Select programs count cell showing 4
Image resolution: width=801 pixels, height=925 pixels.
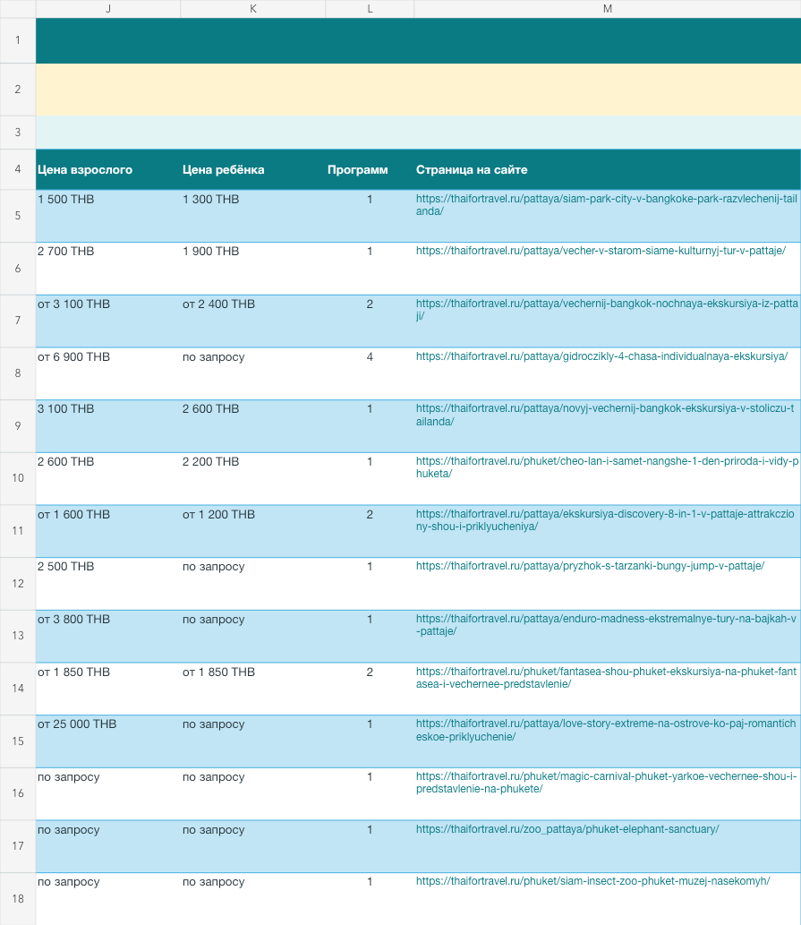pyautogui.click(x=370, y=373)
